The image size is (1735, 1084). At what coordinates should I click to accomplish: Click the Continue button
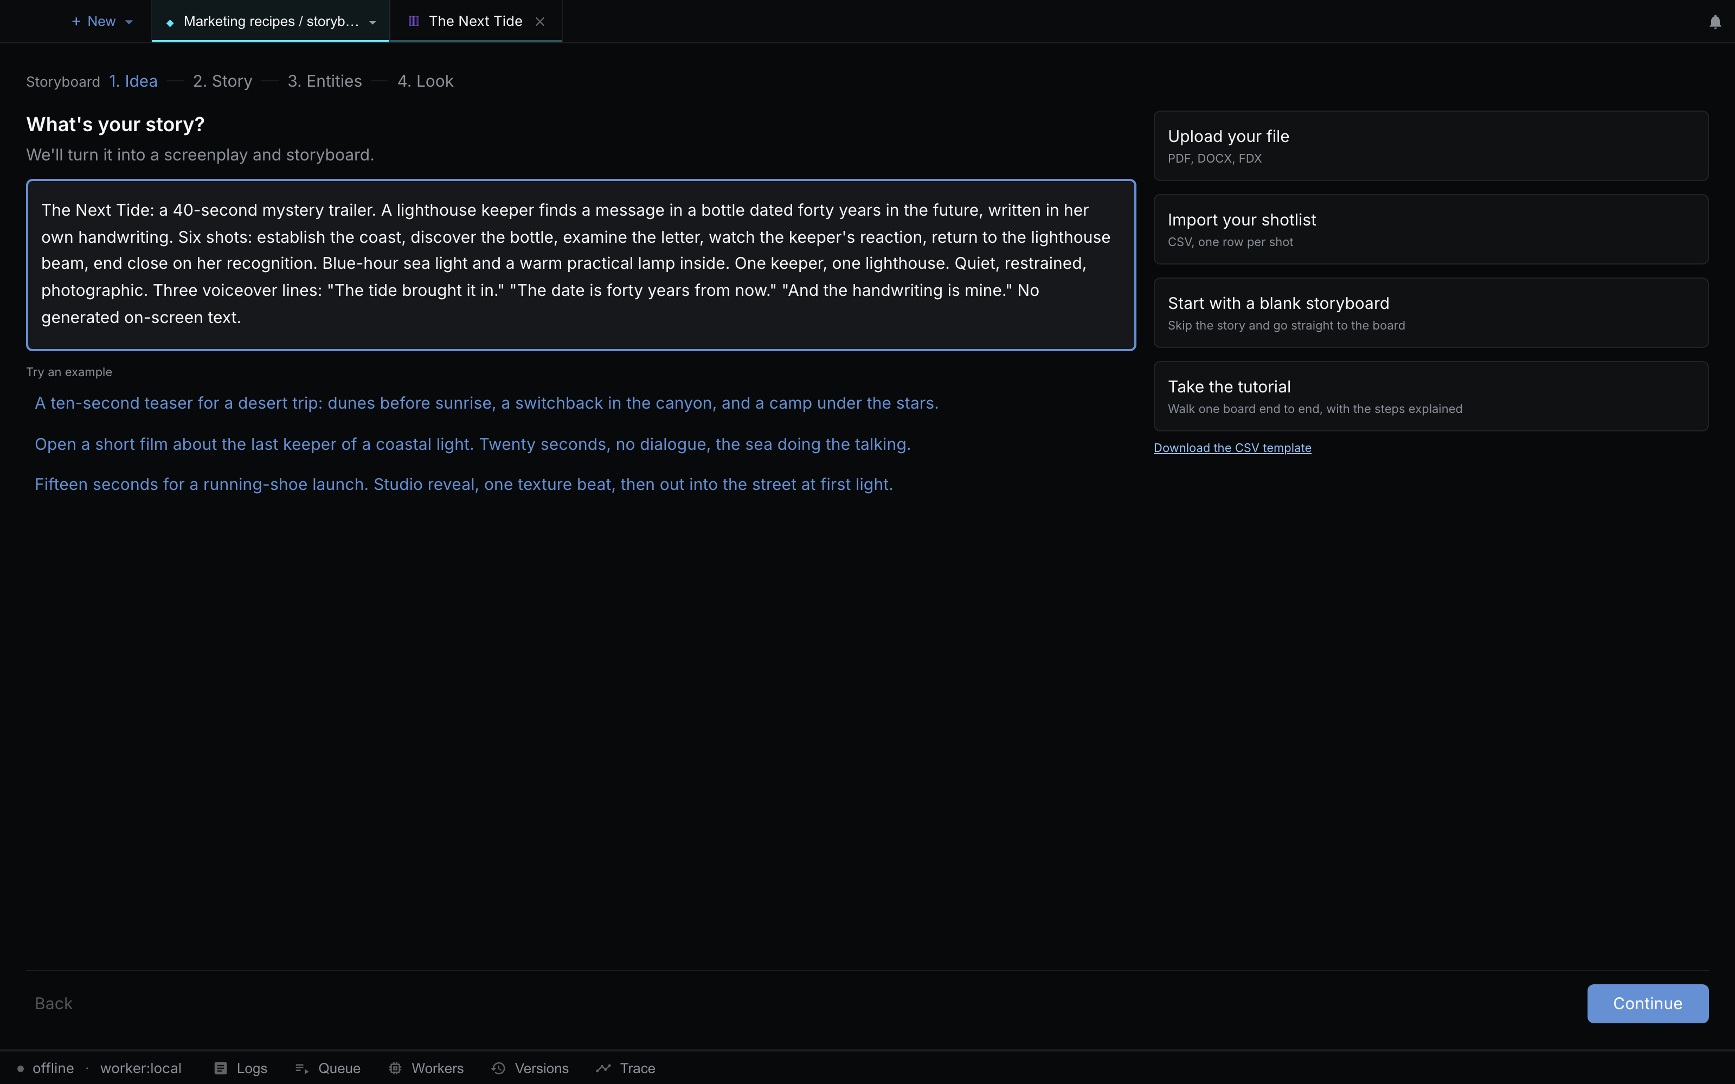pyautogui.click(x=1648, y=1003)
